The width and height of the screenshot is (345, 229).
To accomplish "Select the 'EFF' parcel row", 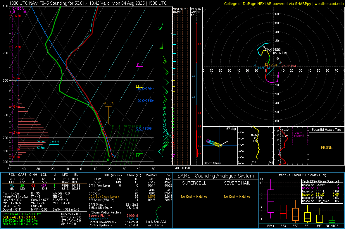I will click(x=44, y=182).
